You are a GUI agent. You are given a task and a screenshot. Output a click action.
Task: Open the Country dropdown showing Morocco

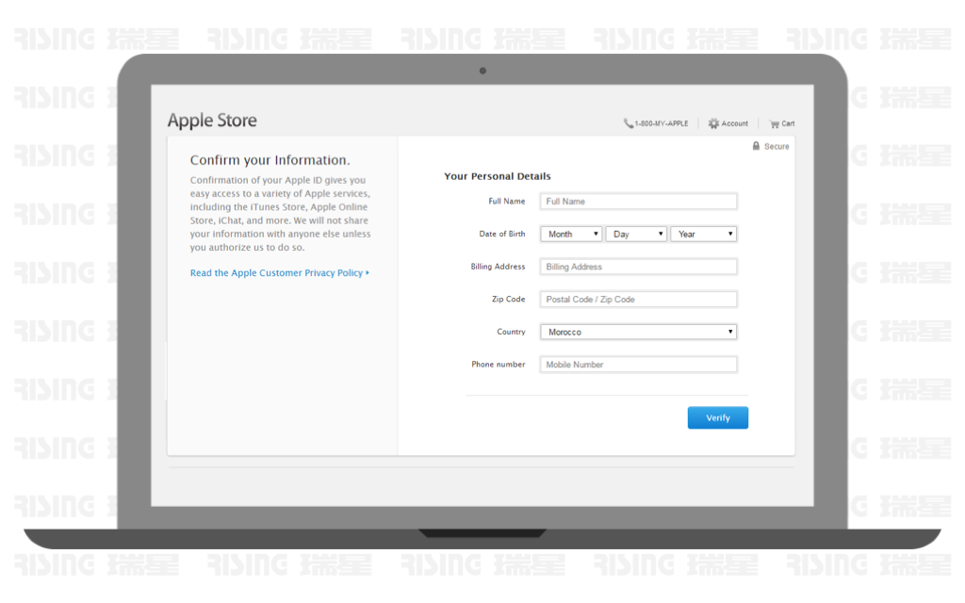coord(638,332)
